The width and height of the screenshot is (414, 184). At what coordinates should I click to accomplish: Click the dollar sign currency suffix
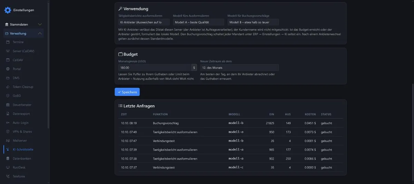194,68
